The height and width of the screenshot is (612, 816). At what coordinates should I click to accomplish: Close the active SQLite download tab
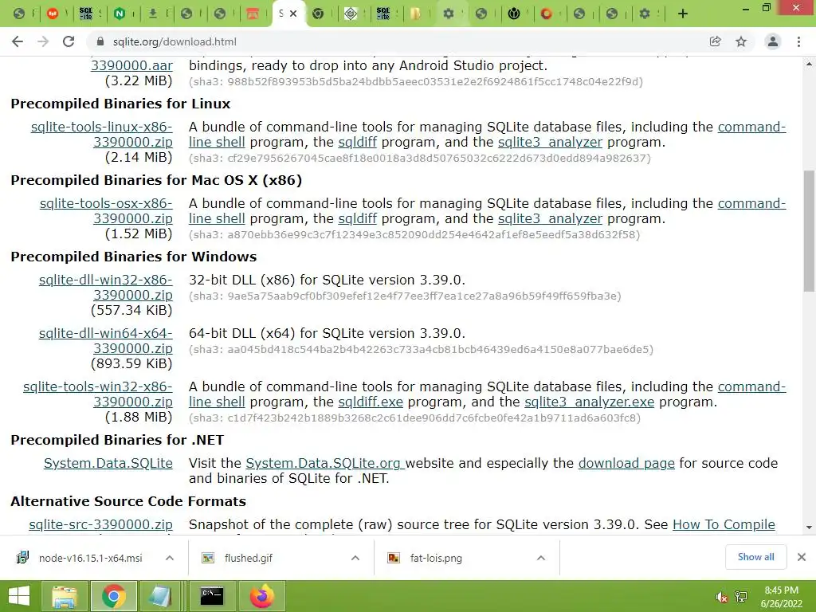pos(293,14)
